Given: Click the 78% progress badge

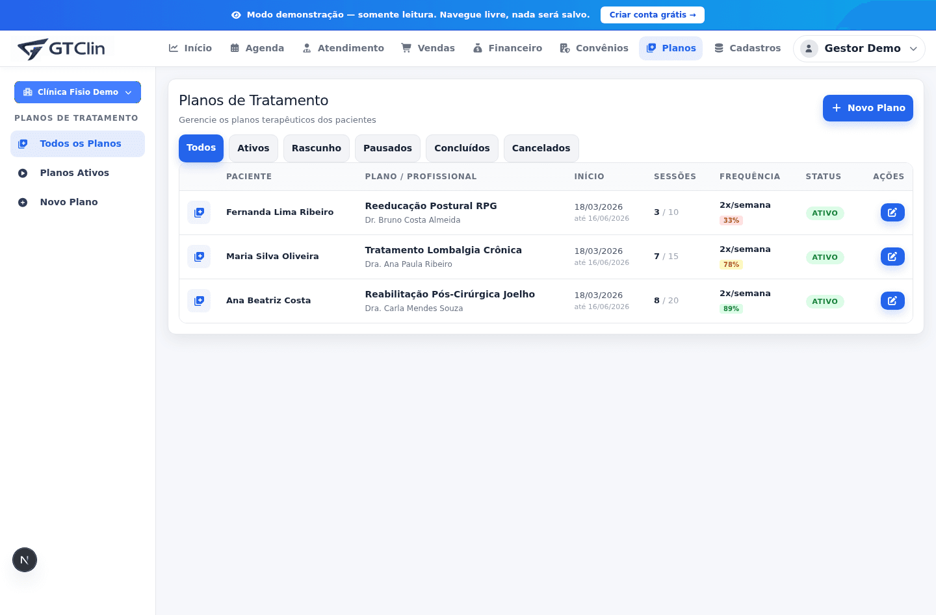Looking at the screenshot, I should [x=731, y=264].
